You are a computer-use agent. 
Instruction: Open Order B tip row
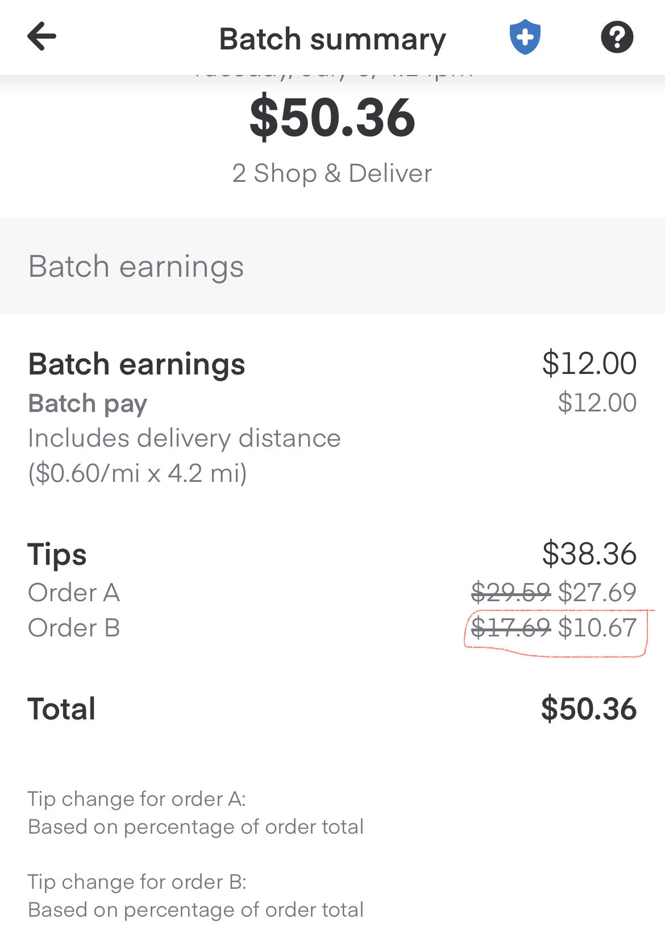coord(74,628)
